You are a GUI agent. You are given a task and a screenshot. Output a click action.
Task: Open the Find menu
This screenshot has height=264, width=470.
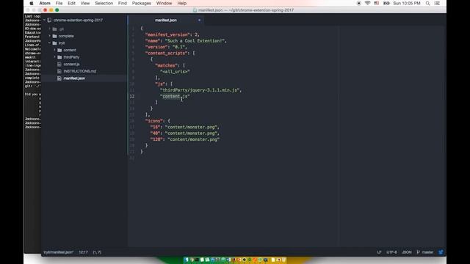(123, 3)
